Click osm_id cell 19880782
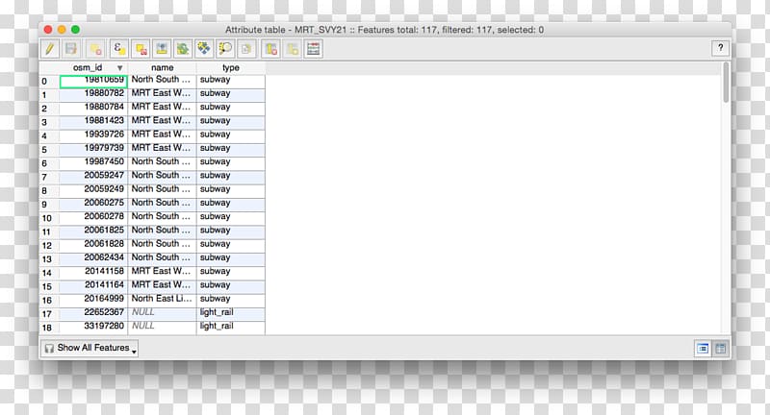 [93, 95]
